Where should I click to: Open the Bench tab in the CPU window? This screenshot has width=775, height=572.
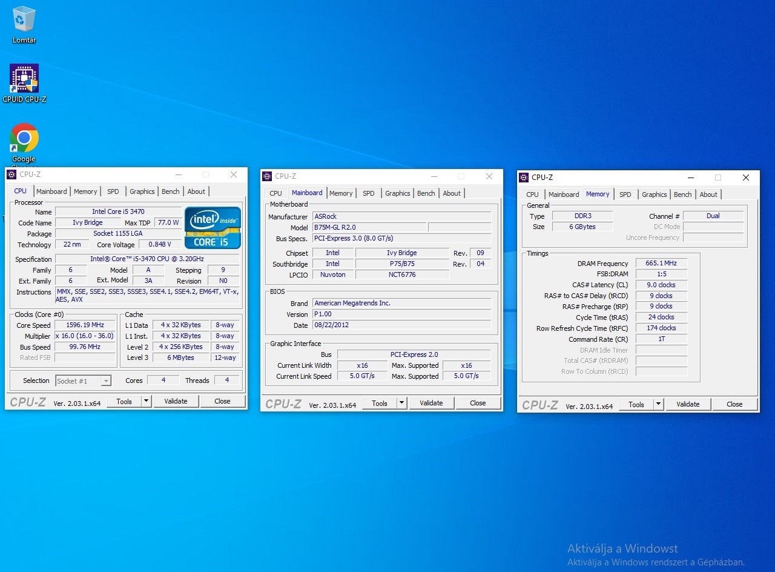click(171, 191)
